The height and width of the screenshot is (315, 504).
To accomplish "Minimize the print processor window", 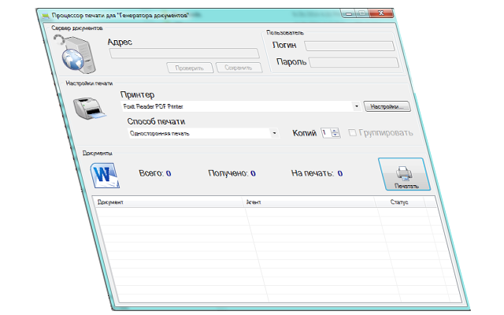I will [349, 13].
